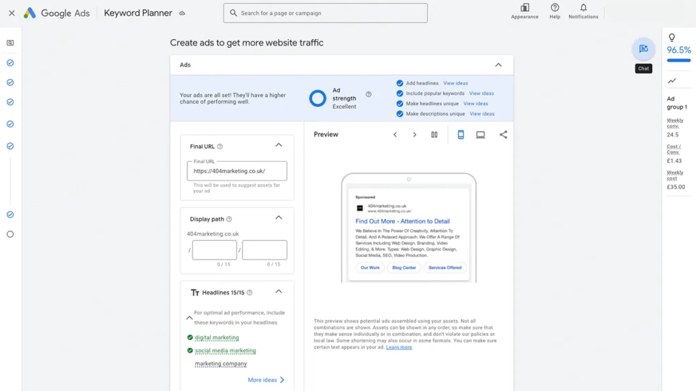Click the Blog Center sitelink chip

click(x=404, y=267)
